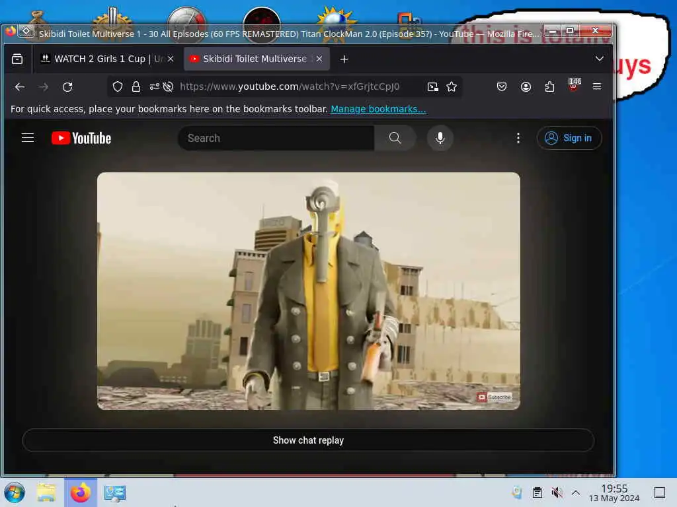Open uBlock extension showing 146 badge
Screen dimensions: 677x507
(573, 85)
